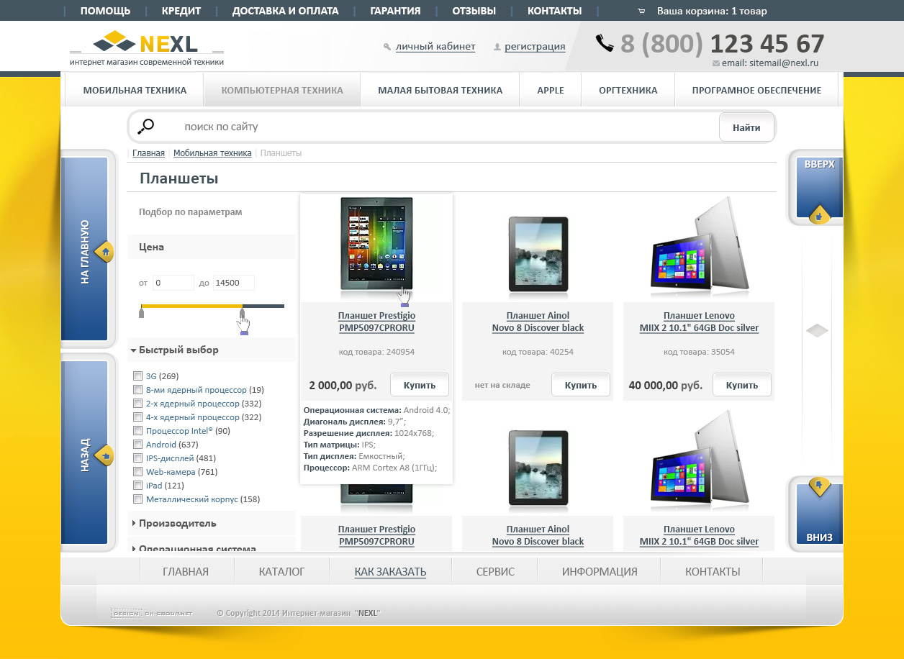Image resolution: width=904 pixels, height=659 pixels.
Task: Click the Найти search button
Action: [x=746, y=127]
